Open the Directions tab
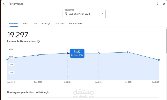The image size is (167, 100). point(59,23)
